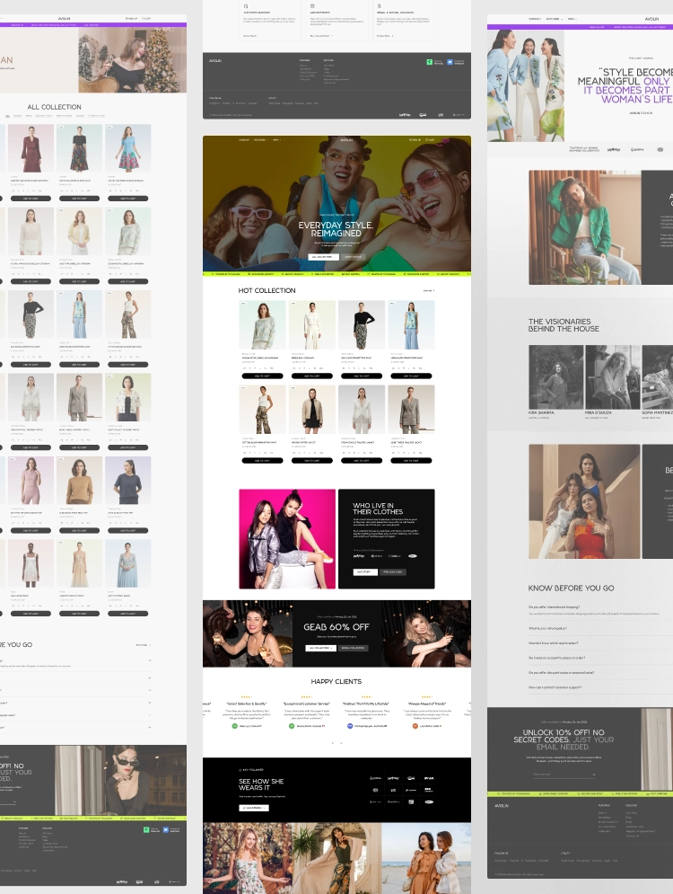Expand the third FAQ row on the All Collection page
The width and height of the screenshot is (673, 894).
pos(75,690)
